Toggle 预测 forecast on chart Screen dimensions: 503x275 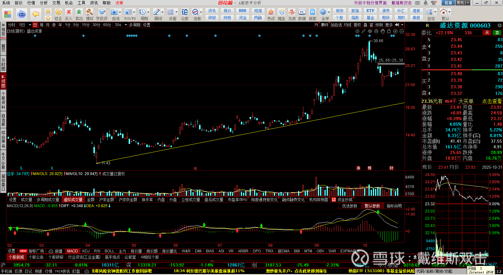pyautogui.click(x=379, y=25)
